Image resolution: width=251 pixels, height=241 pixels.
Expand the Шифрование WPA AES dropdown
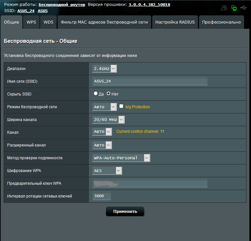(107, 171)
